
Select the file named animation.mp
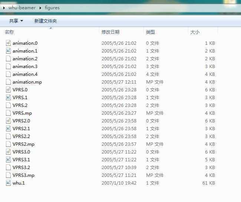tap(27, 82)
